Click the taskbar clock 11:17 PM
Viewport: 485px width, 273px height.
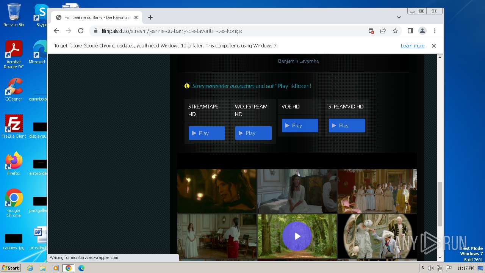(466, 268)
